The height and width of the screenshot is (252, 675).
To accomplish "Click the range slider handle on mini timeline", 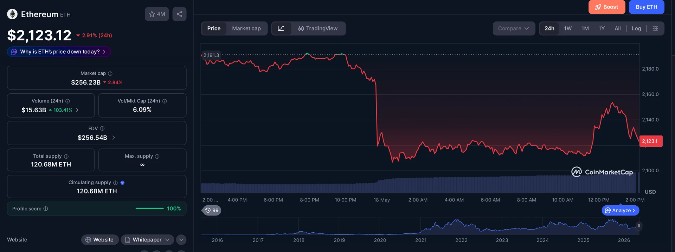I will click(x=639, y=226).
